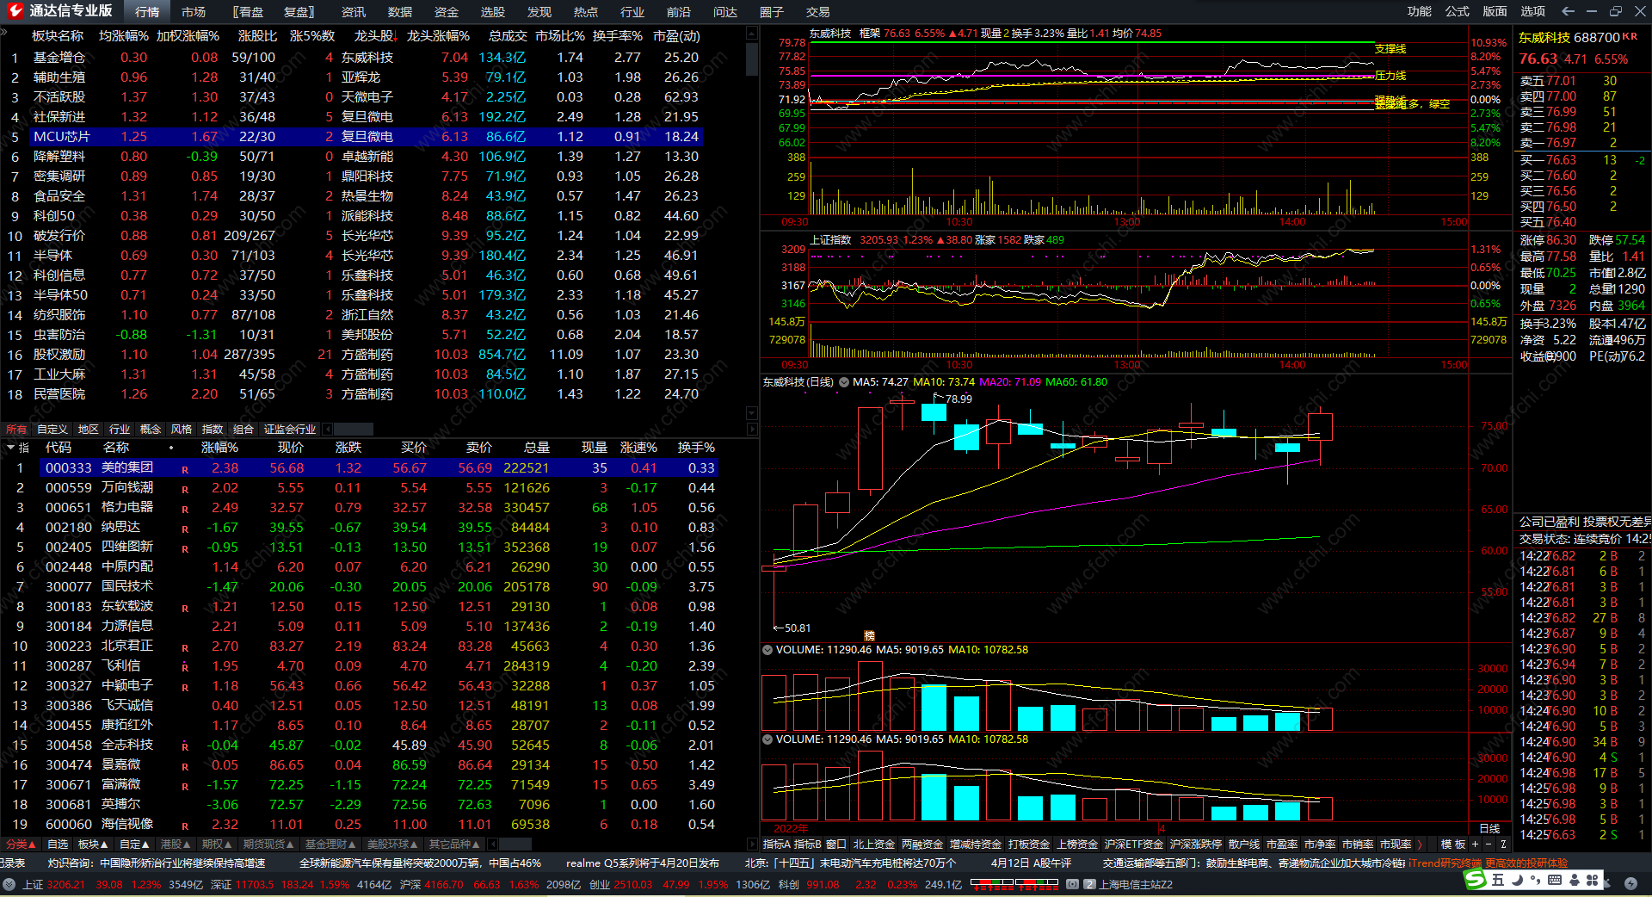Expand the 基金理财▲ category menu
1652x897 pixels.
click(x=331, y=844)
